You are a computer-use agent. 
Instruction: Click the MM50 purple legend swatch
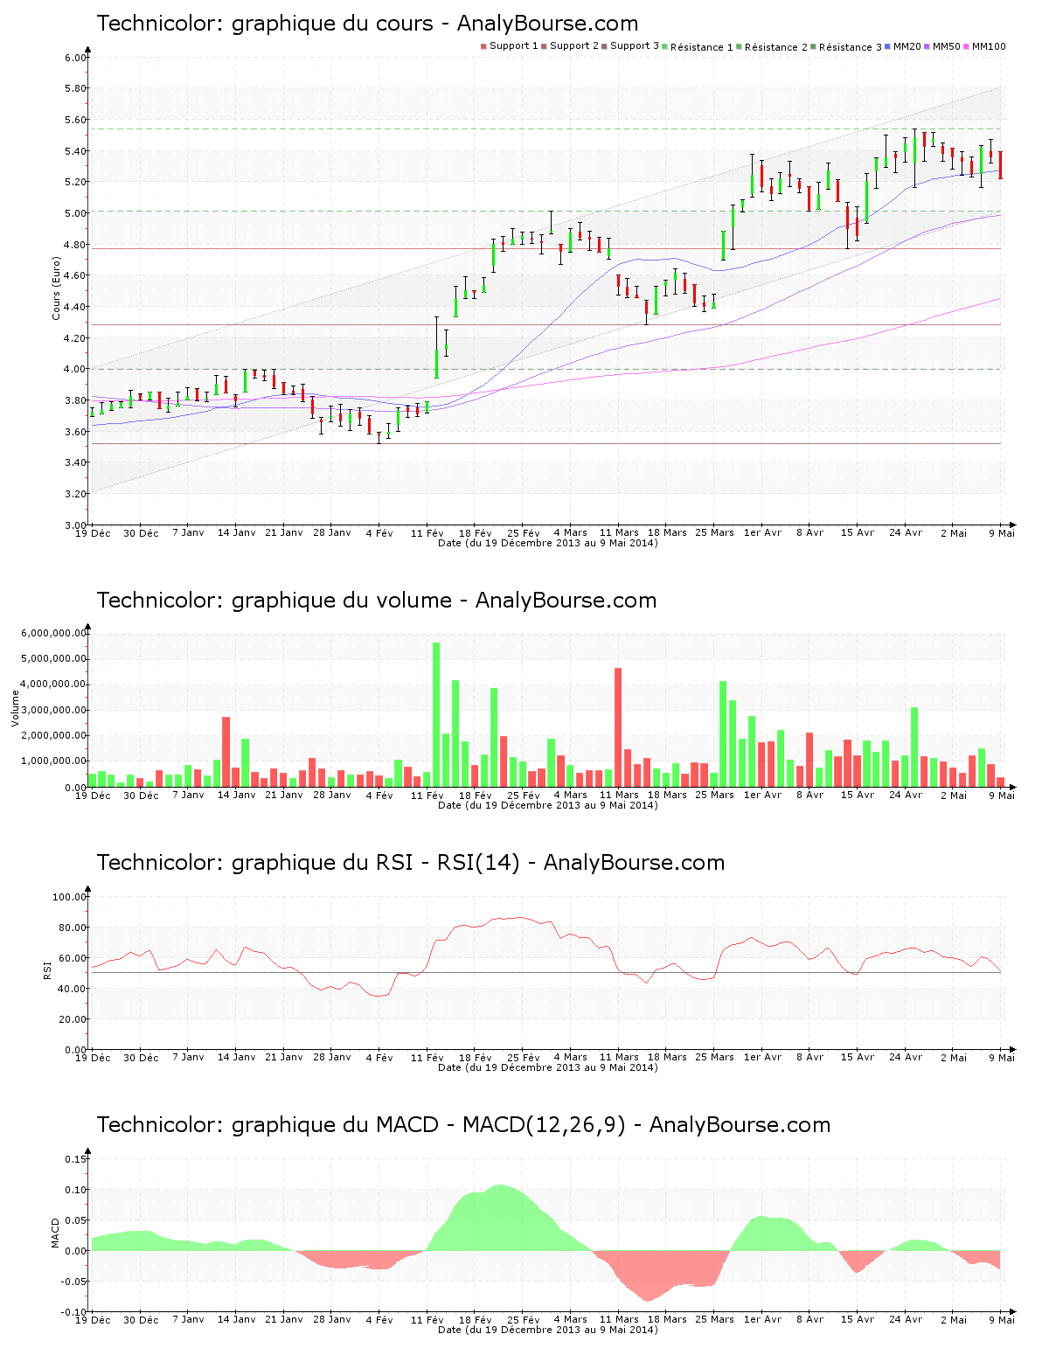pos(927,46)
